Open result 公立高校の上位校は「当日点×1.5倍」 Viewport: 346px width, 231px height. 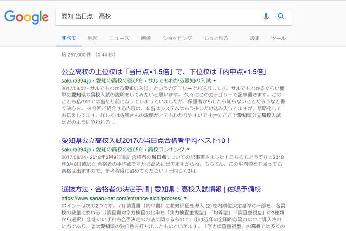[x=164, y=71]
